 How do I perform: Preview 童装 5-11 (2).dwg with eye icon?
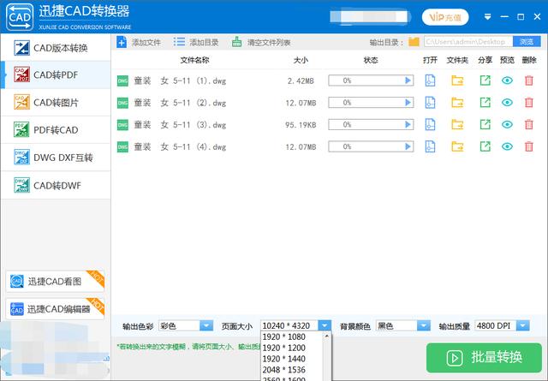(x=507, y=103)
